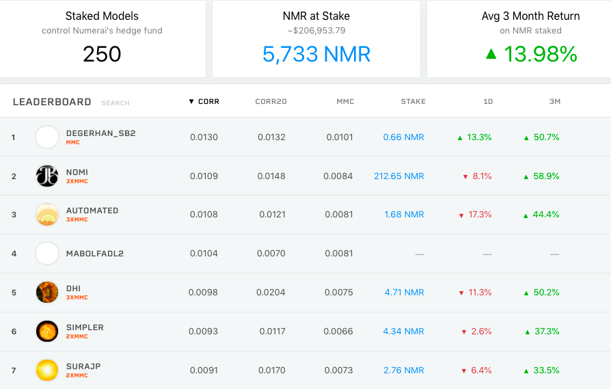Click DEGERHAN_SB2's blank avatar circle
The image size is (611, 389).
47,137
